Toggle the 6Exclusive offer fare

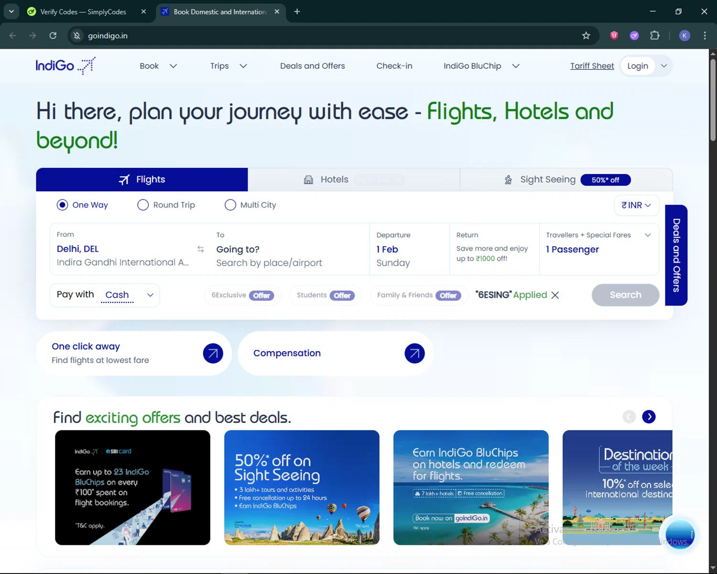coord(242,295)
